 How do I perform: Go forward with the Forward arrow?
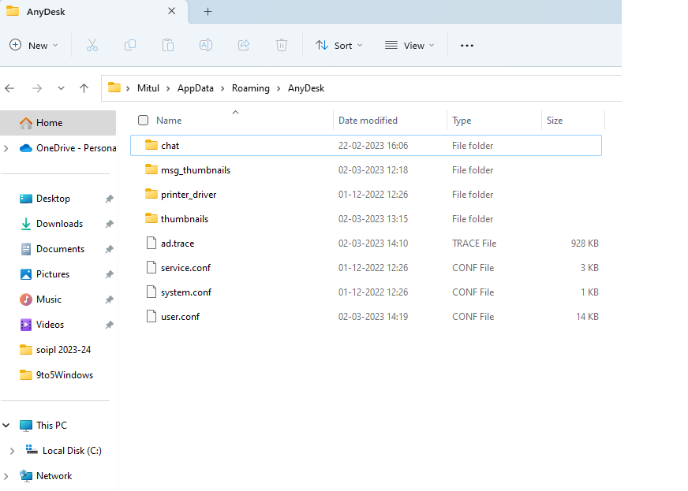[x=37, y=88]
